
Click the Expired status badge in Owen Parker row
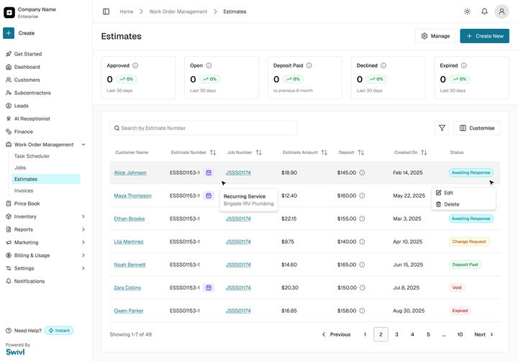[460, 311]
